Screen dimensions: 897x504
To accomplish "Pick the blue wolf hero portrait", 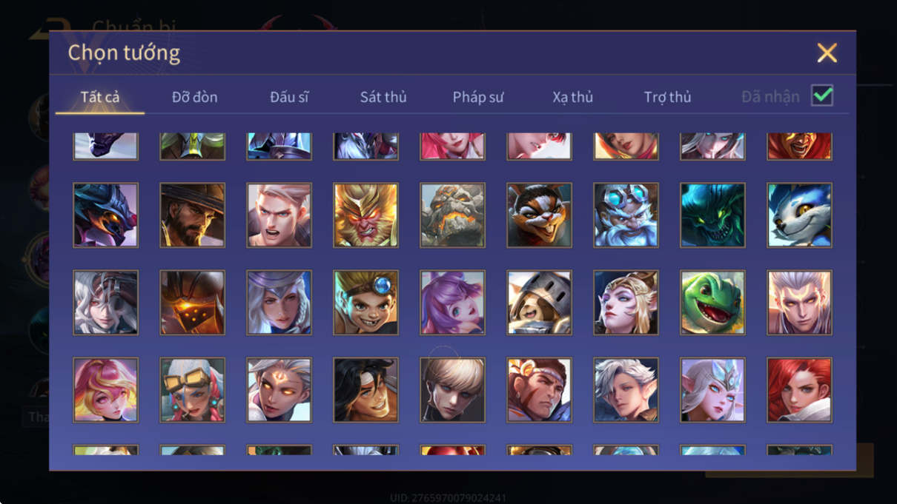I will pyautogui.click(x=799, y=215).
